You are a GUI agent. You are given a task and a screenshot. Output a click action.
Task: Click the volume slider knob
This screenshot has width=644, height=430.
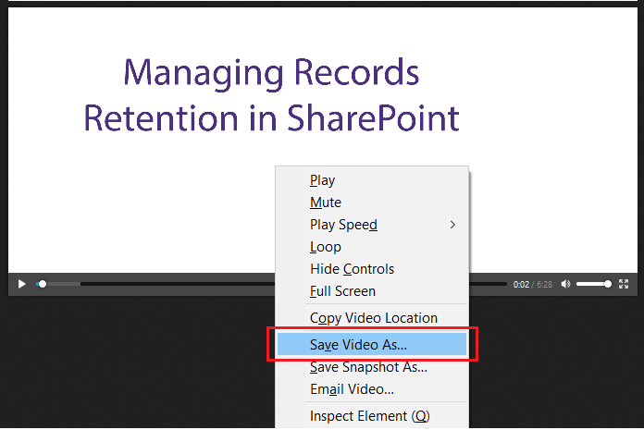coord(607,284)
